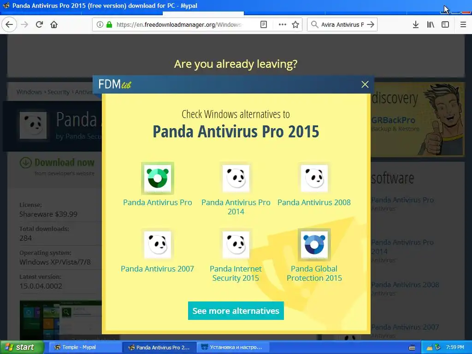472x354 pixels.
Task: Click the Panda Antivirus Pro 2014 icon
Action: click(236, 178)
